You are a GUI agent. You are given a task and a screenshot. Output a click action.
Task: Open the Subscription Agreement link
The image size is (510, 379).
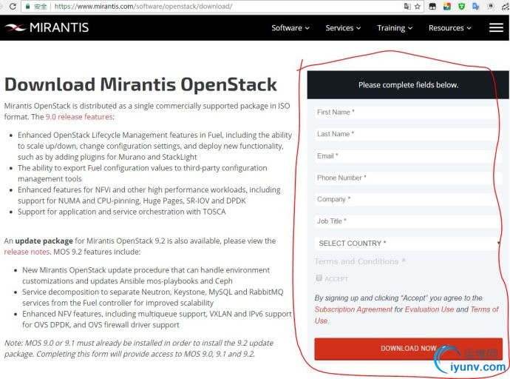tap(353, 309)
